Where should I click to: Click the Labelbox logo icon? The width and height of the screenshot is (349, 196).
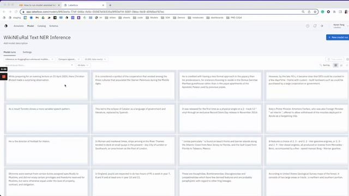point(6,26)
